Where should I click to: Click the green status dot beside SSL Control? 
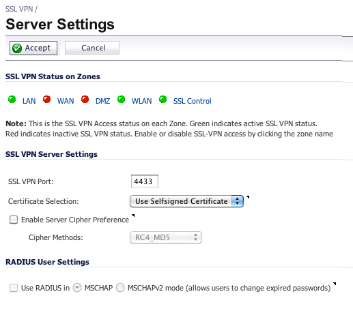pyautogui.click(x=163, y=100)
